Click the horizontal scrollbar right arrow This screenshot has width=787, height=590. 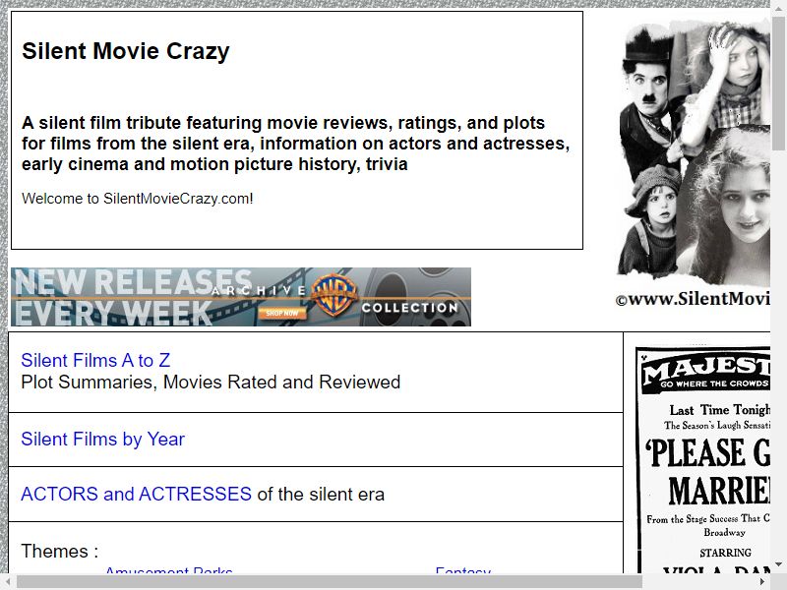tap(762, 582)
